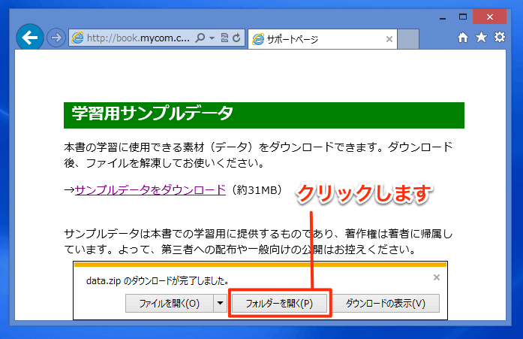Click the 学習用サンプルデータ heading

(x=152, y=114)
